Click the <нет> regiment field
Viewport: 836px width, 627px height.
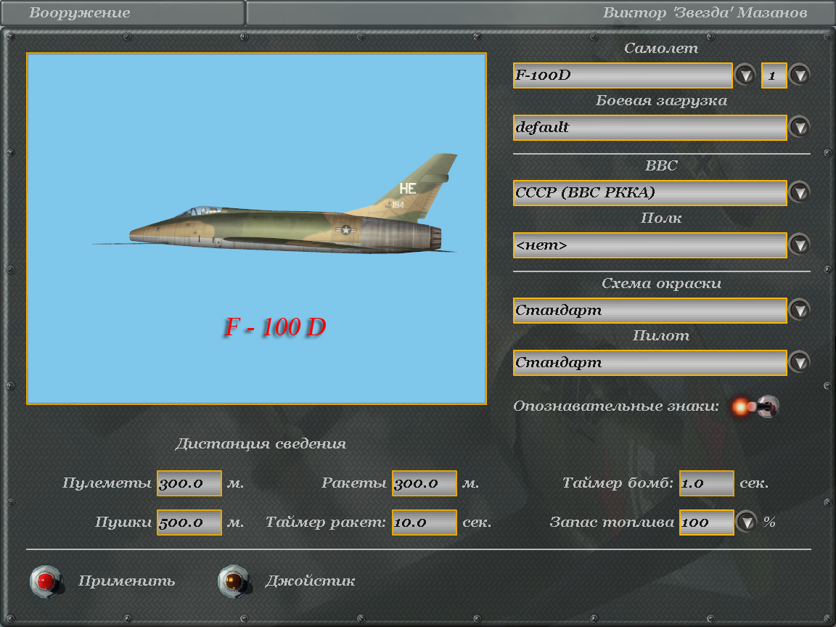(x=650, y=245)
